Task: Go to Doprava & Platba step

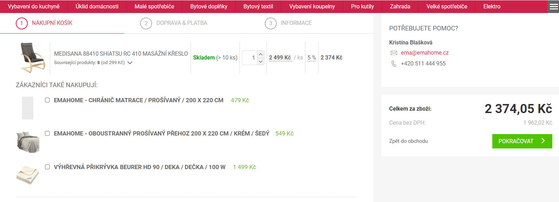Action: (x=174, y=23)
